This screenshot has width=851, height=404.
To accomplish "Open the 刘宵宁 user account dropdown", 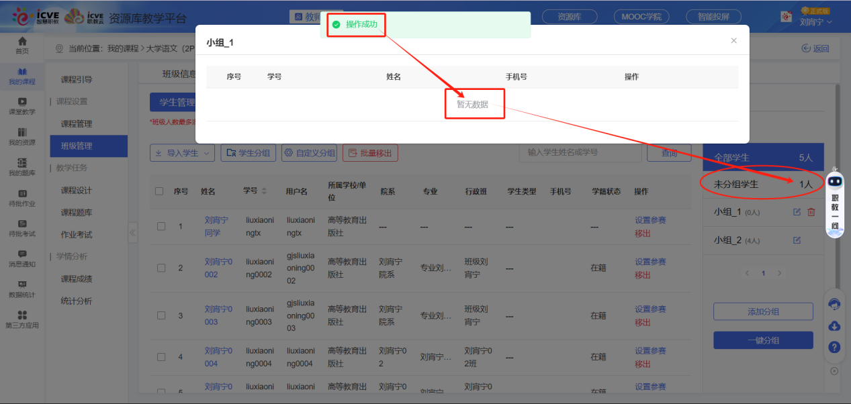I will click(815, 21).
